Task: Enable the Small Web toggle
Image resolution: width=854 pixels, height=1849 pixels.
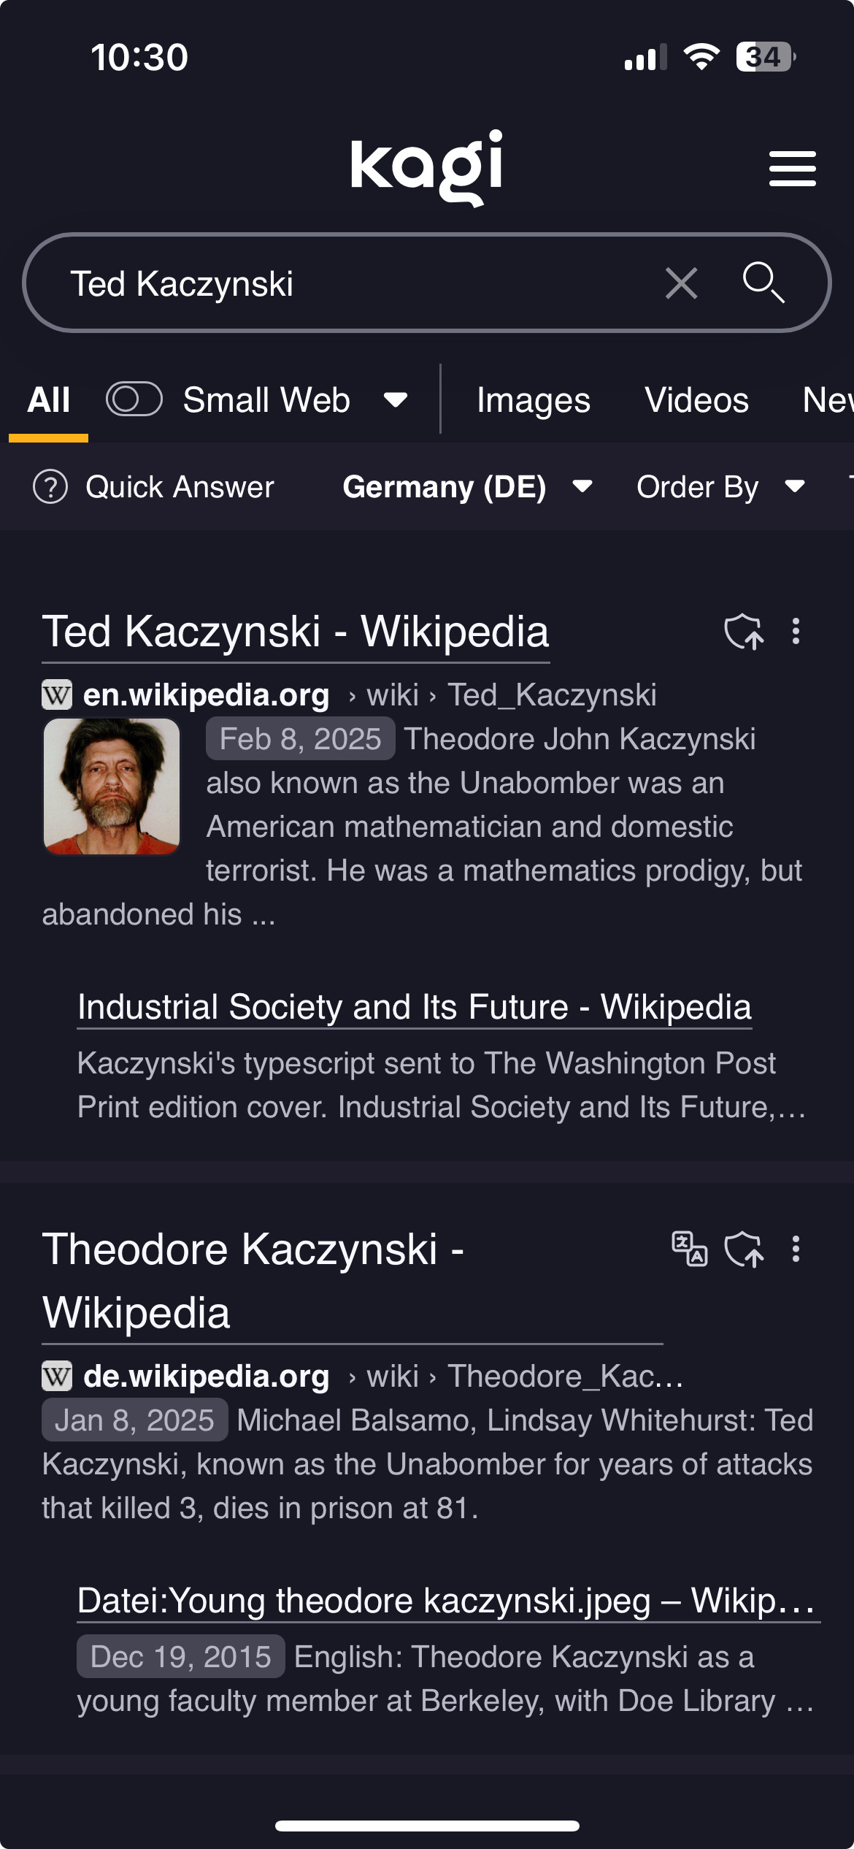Action: tap(134, 399)
